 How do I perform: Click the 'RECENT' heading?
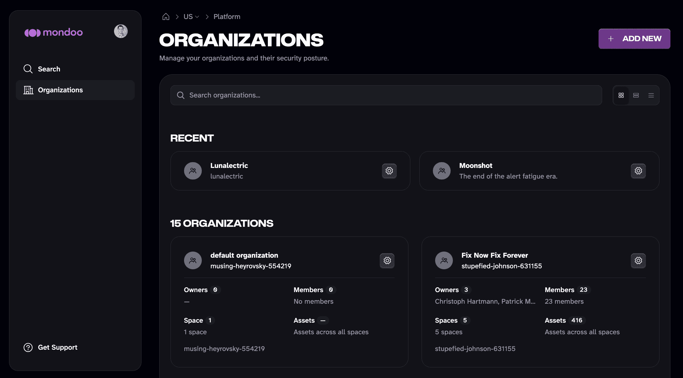(x=192, y=138)
